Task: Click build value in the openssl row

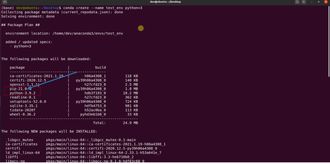Action: pyautogui.click(x=95, y=84)
